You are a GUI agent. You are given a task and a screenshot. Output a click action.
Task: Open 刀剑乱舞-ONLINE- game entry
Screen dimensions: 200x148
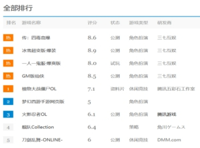(42, 140)
